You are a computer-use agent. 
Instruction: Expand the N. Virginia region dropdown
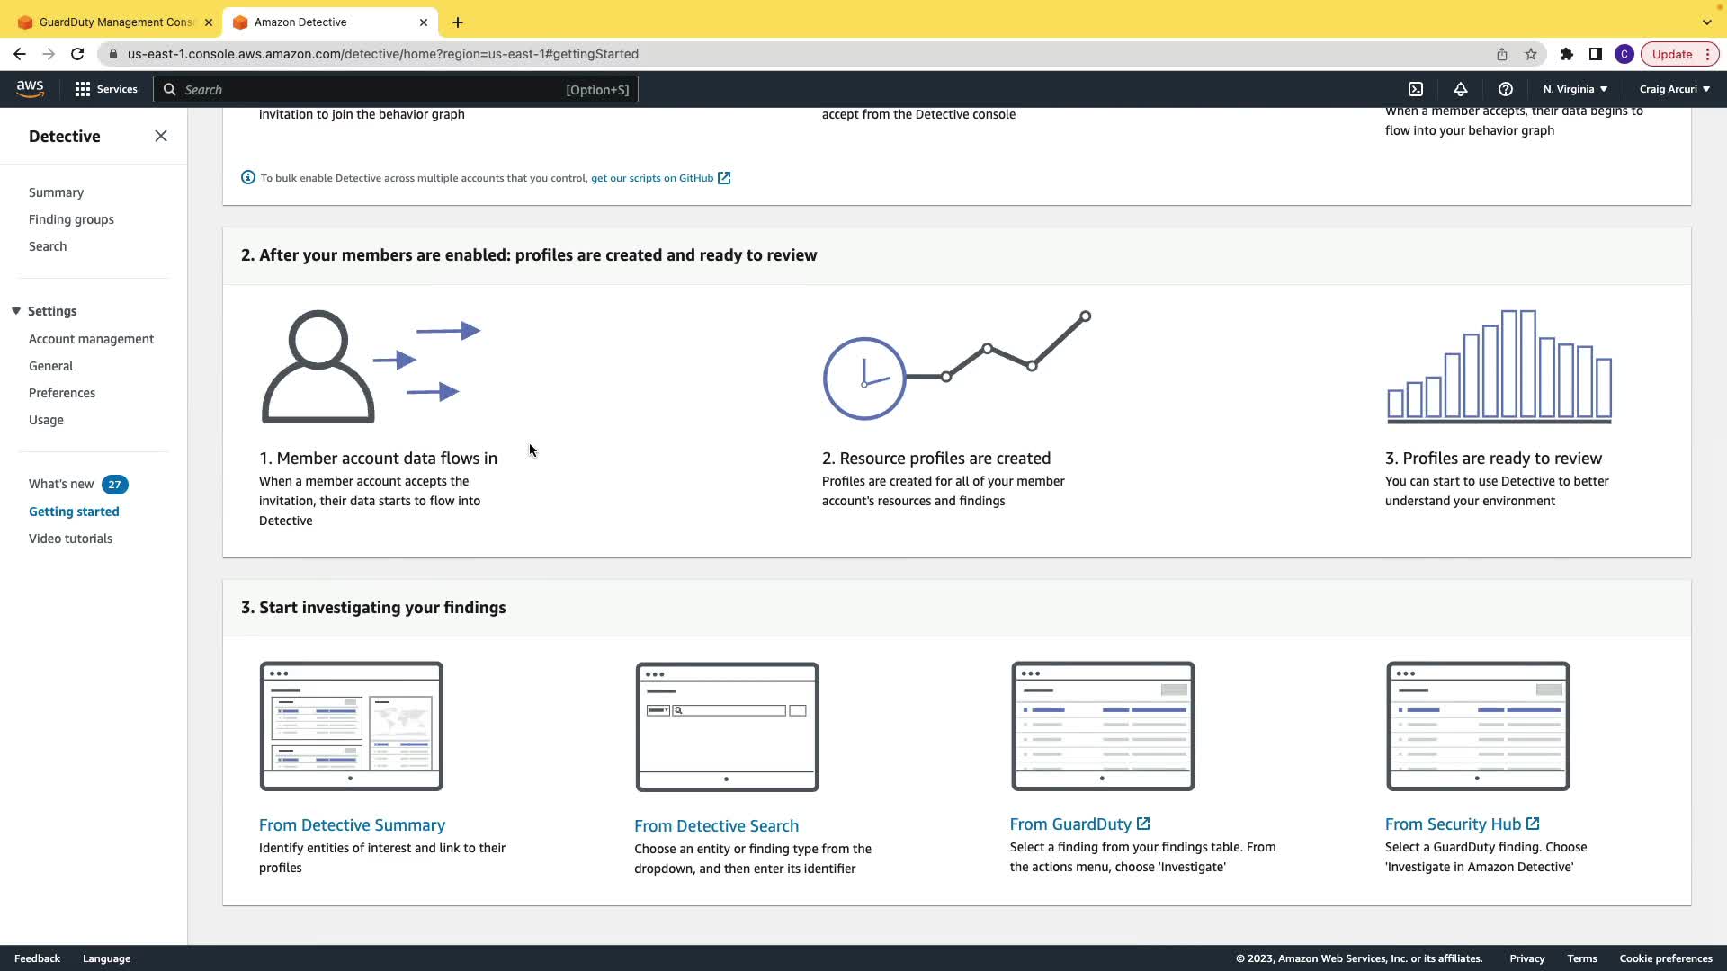pyautogui.click(x=1575, y=89)
